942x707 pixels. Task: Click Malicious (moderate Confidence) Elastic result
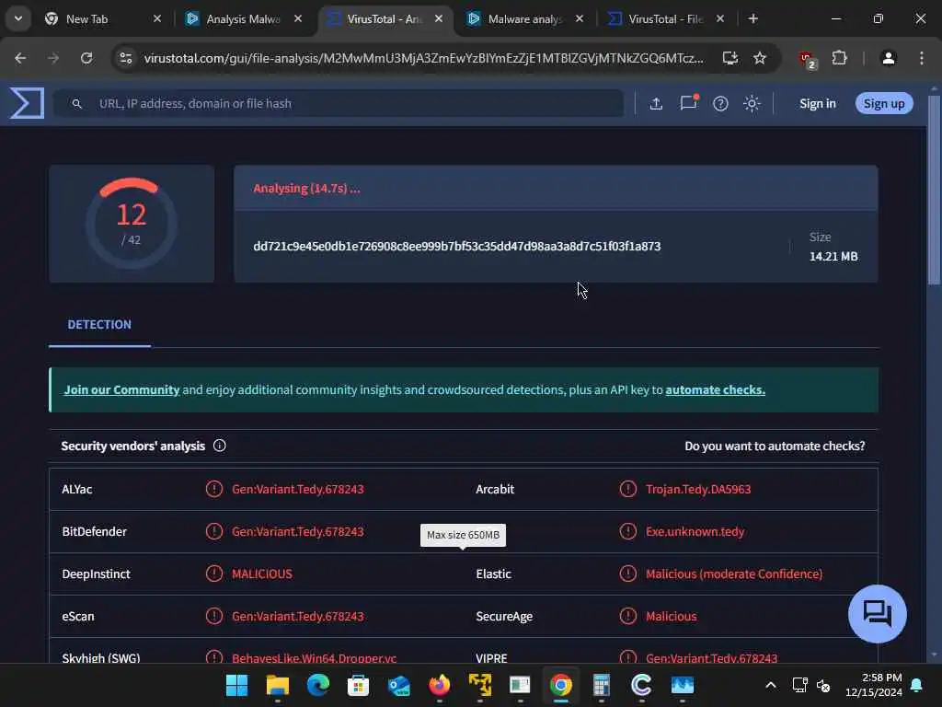[x=733, y=574]
